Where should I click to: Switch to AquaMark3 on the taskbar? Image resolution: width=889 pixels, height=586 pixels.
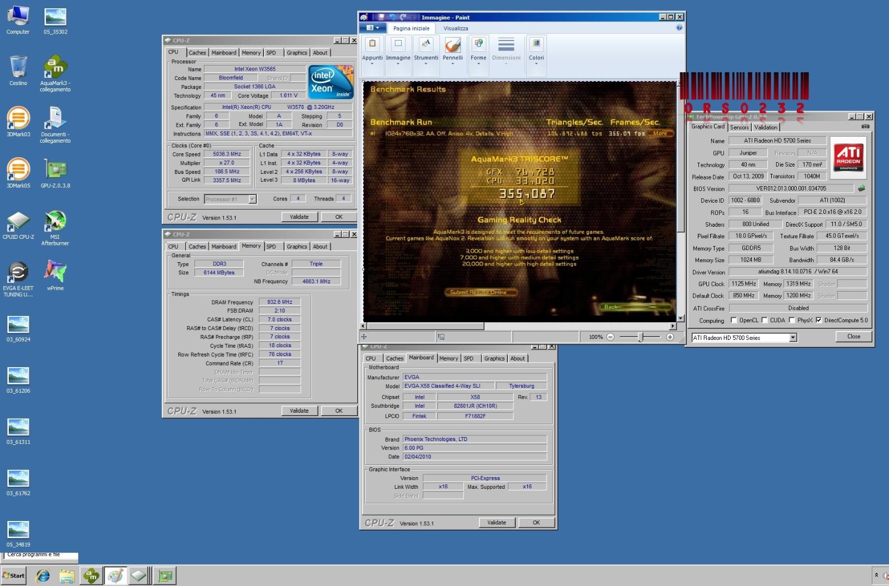pos(91,576)
